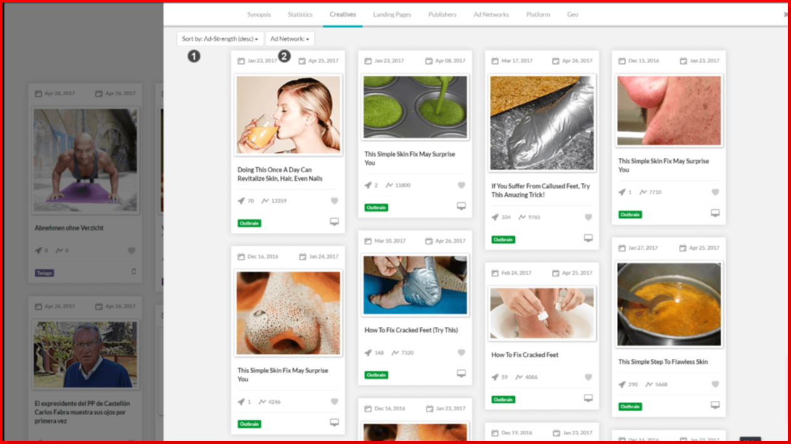This screenshot has width=791, height=444.
Task: Favorite the How To Fix Cracked Feet ad with 4086
Action: [588, 377]
